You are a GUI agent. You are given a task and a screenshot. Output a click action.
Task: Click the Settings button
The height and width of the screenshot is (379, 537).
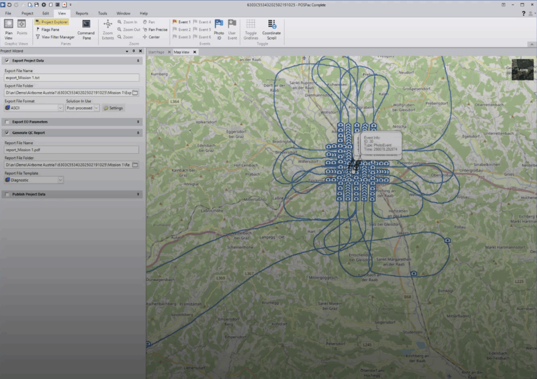tap(113, 108)
